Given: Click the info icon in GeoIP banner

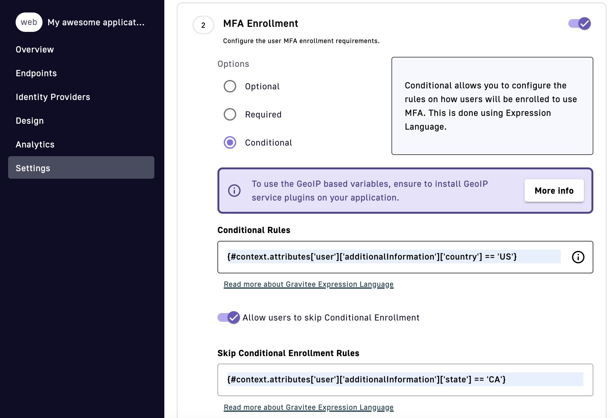Looking at the screenshot, I should tap(234, 191).
